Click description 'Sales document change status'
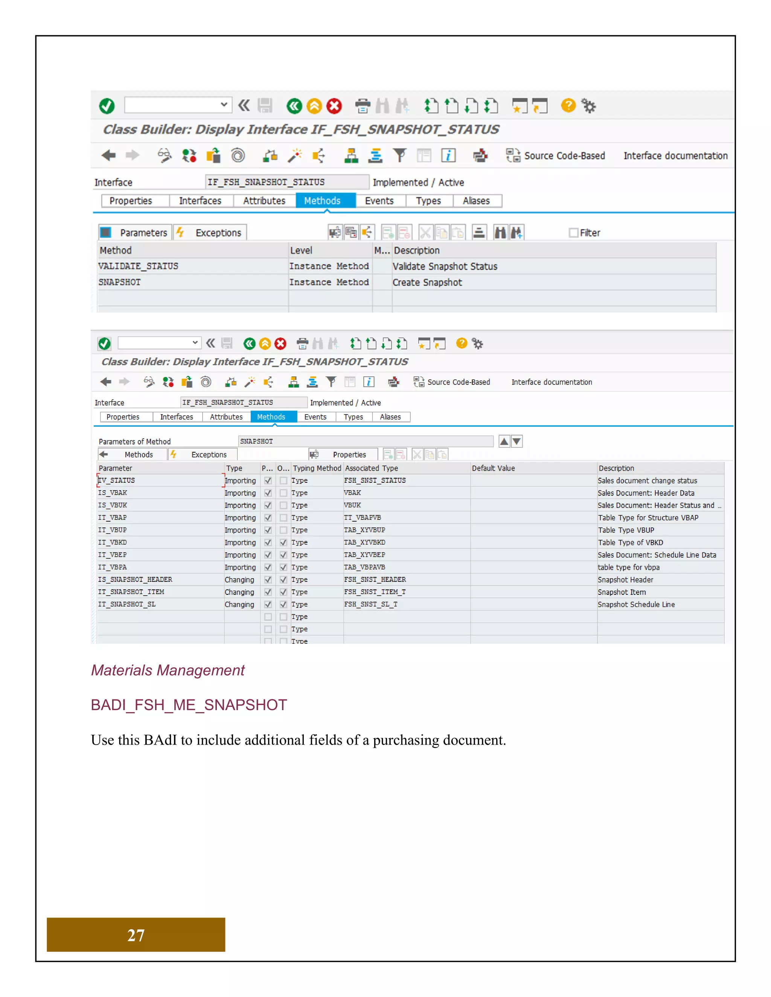Image resolution: width=771 pixels, height=997 pixels. click(x=647, y=480)
